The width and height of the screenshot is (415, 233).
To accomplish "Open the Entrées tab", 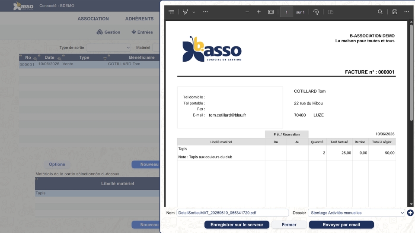I will coord(142,32).
